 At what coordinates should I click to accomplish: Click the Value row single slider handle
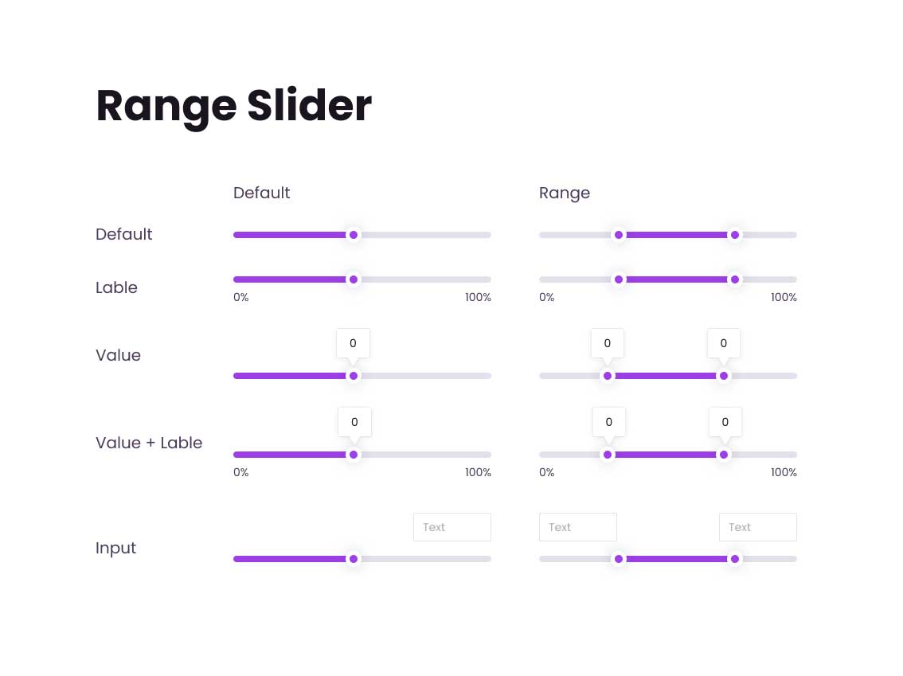[354, 376]
